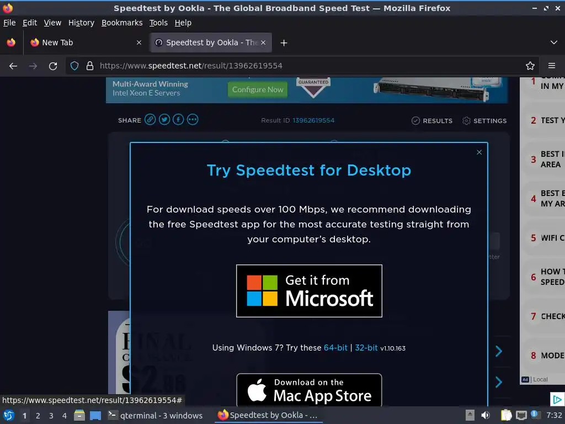Click Download on the Mac App Store badge
Viewport: 565px width, 424px height.
point(309,390)
